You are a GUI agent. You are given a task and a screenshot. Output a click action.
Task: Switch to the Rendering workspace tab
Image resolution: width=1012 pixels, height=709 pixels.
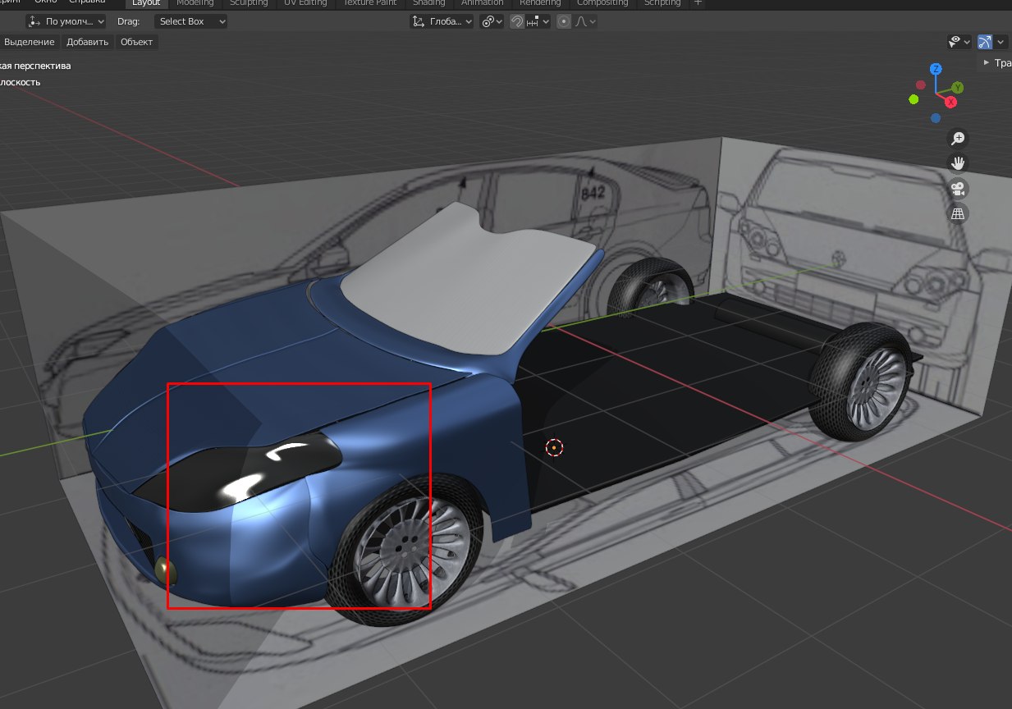click(540, 3)
